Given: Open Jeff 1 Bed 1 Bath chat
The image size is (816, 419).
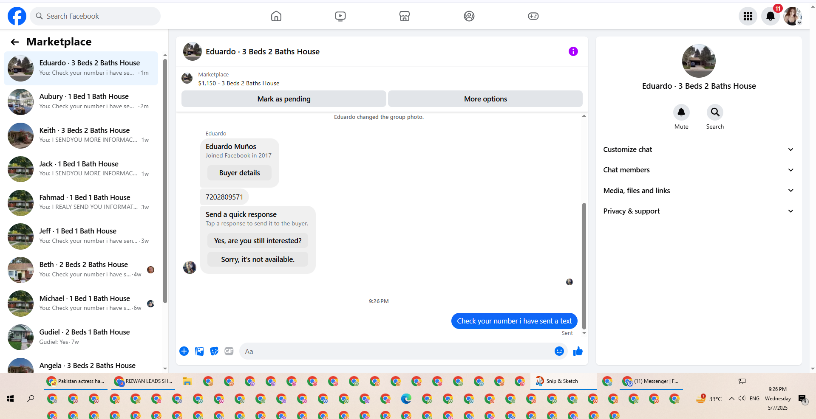Looking at the screenshot, I should coord(81,236).
